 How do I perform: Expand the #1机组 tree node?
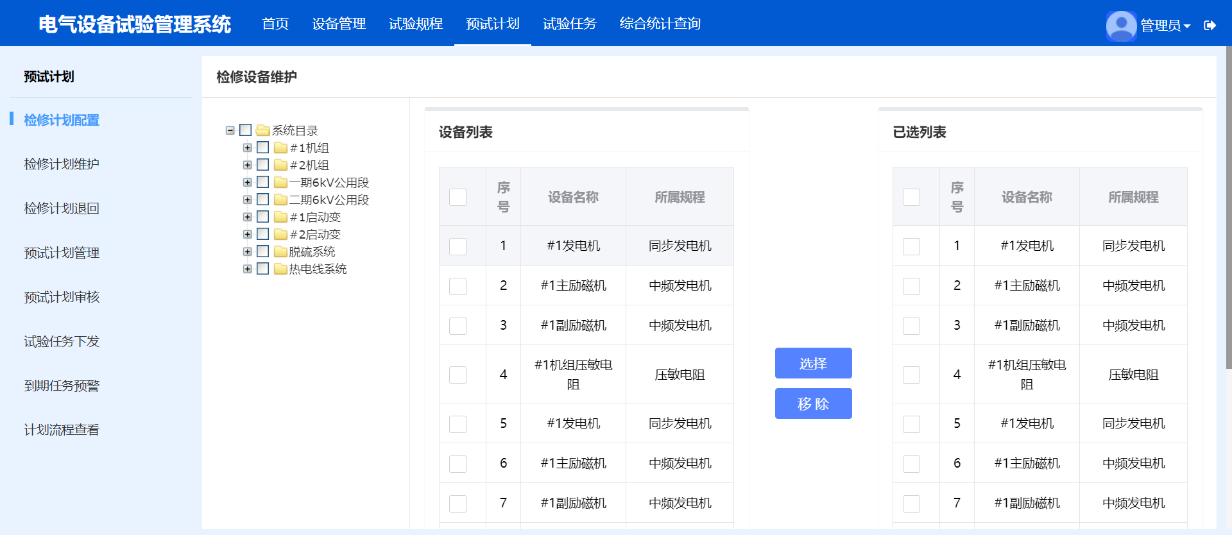(x=247, y=148)
